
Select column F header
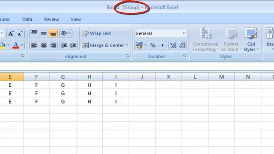click(x=36, y=77)
